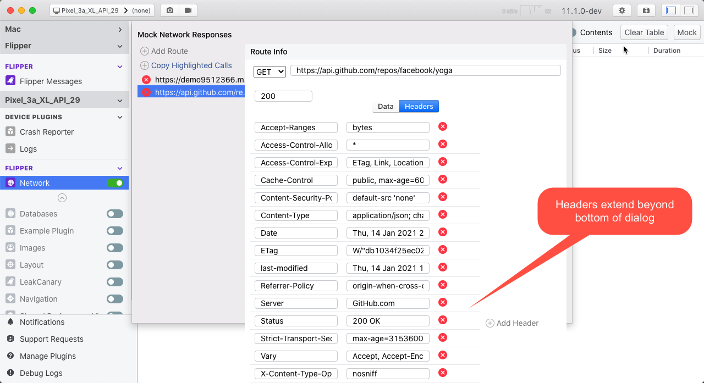Collapse the Pixel_3a_XL_API_29 sidebar section
Viewport: 704px width, 383px height.
pos(120,101)
